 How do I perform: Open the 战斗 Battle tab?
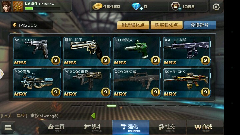pos(93,128)
